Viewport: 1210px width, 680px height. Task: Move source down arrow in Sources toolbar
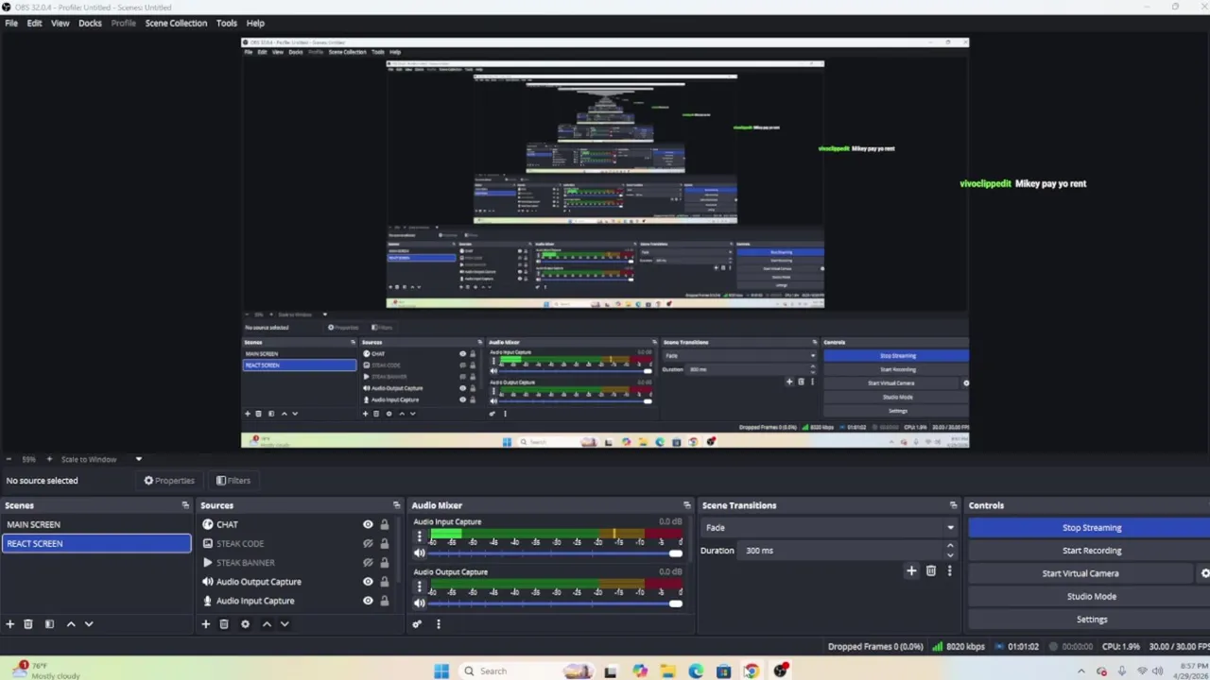point(285,623)
